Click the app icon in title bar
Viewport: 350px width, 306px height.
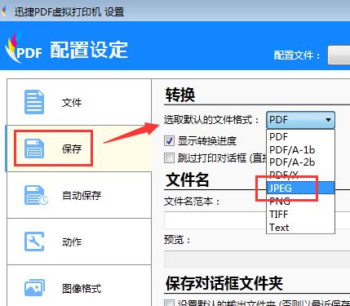coord(4,11)
